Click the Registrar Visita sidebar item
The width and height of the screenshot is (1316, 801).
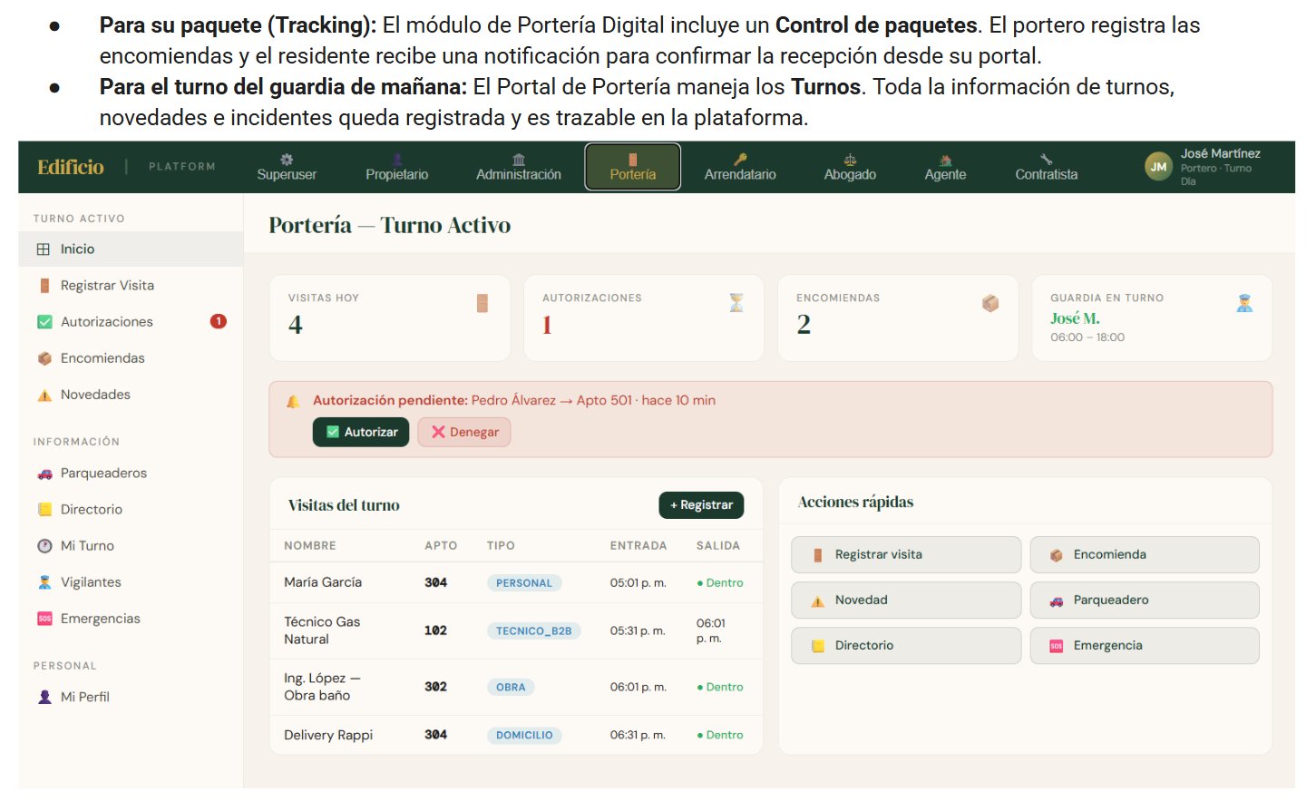pyautogui.click(x=131, y=286)
